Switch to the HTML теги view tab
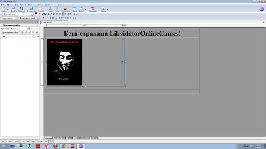This screenshot has height=149, width=266. click(x=59, y=138)
